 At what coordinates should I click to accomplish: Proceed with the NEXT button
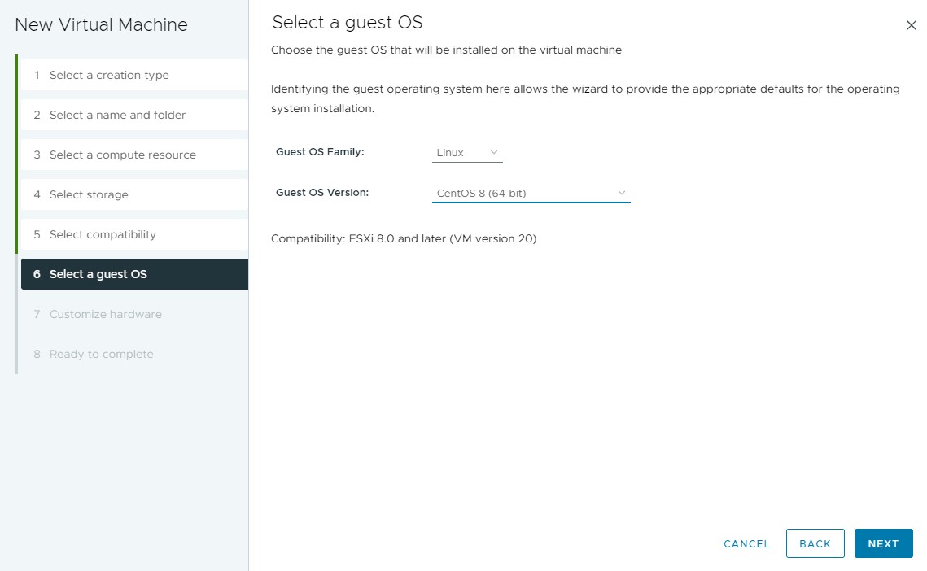[883, 543]
